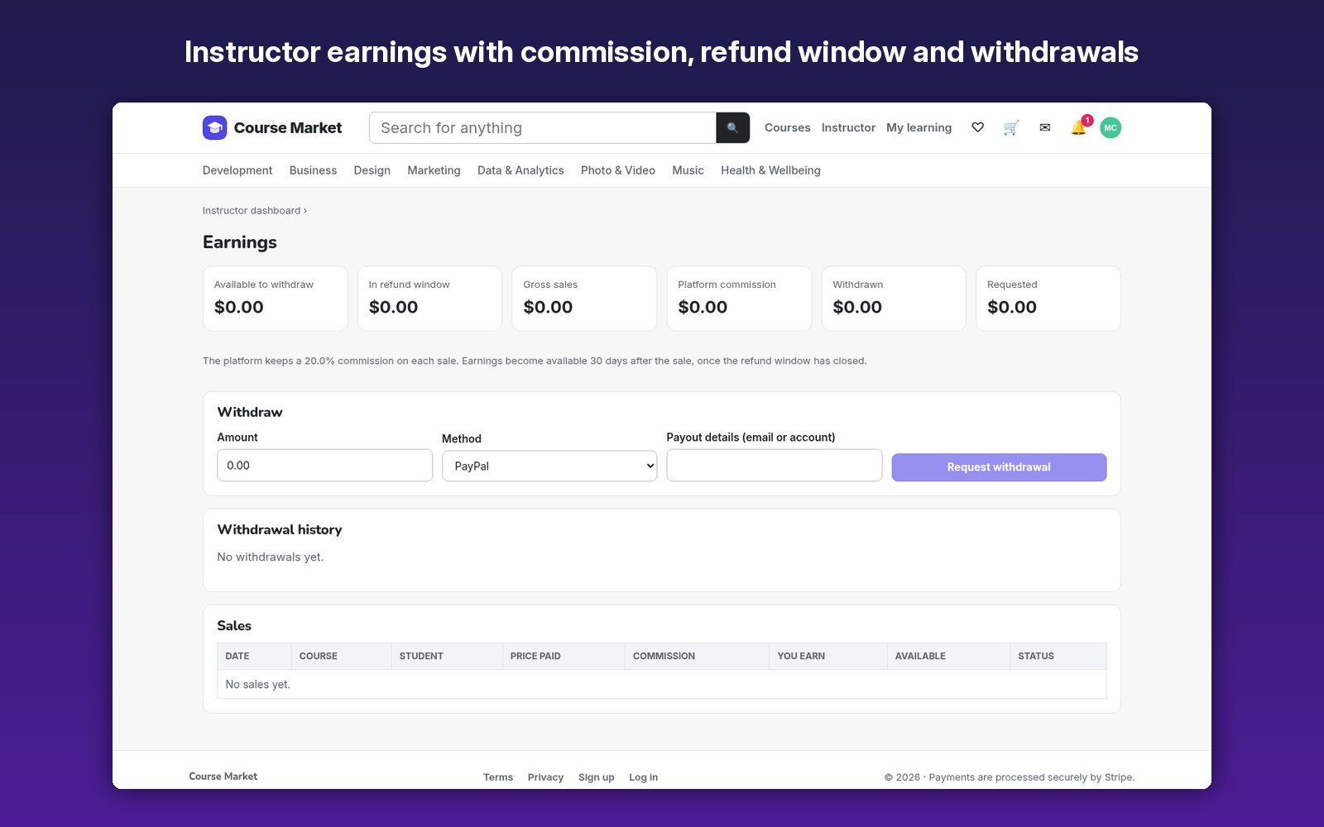Click the COMMISSION column header
The width and height of the screenshot is (1324, 827).
coord(697,656)
